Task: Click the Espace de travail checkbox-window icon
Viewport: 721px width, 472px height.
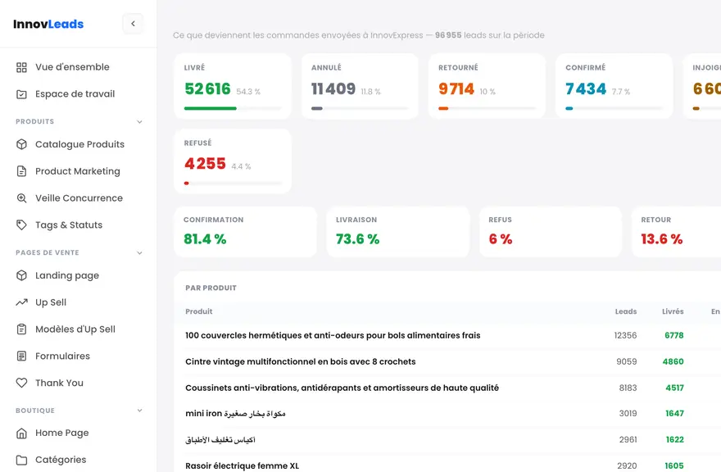Action: [x=21, y=94]
